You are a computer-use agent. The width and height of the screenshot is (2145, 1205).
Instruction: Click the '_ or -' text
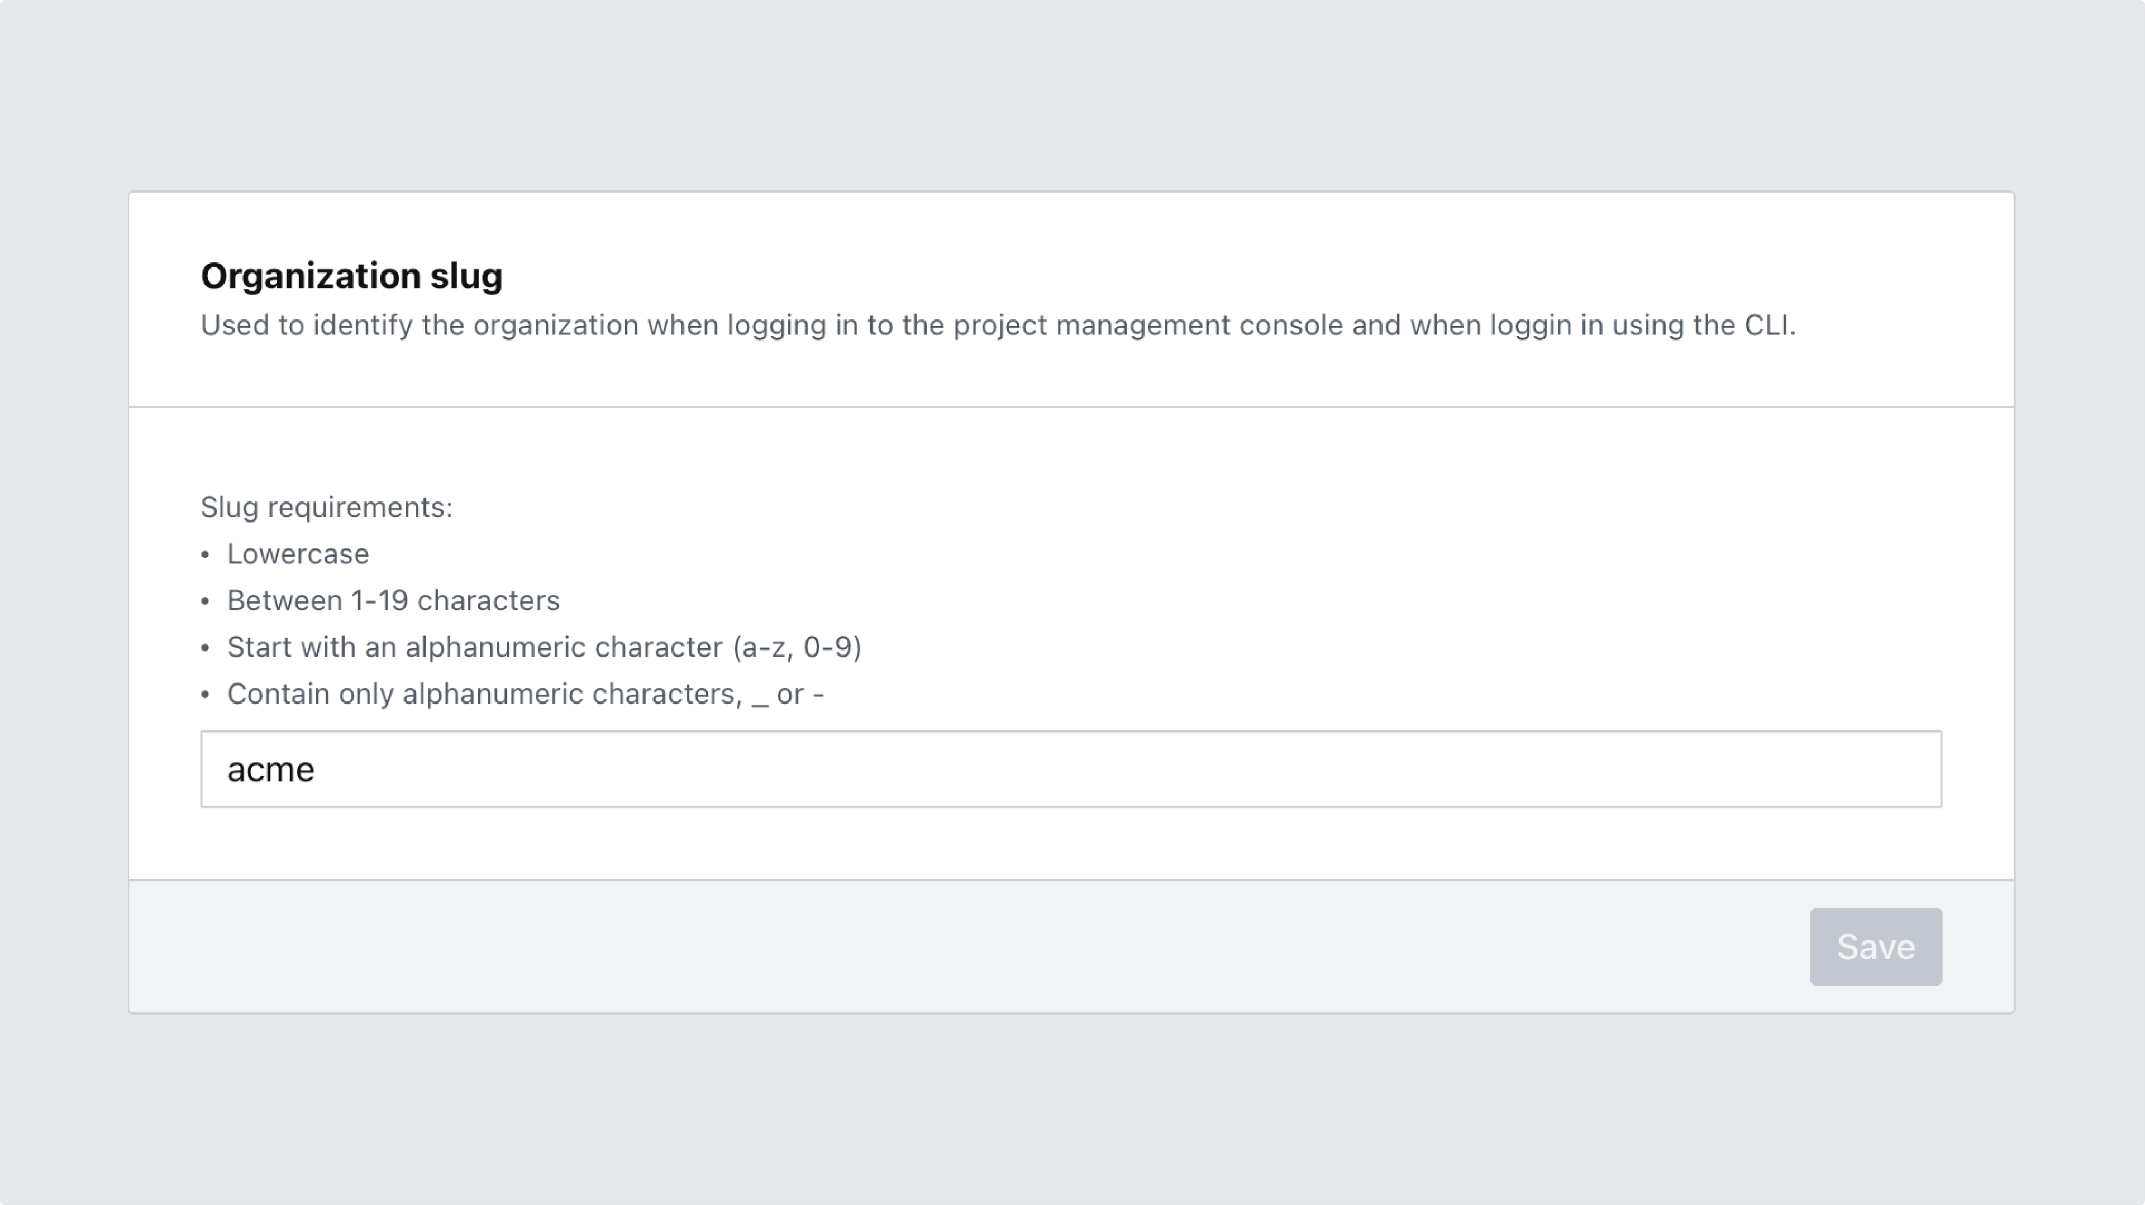coord(788,694)
